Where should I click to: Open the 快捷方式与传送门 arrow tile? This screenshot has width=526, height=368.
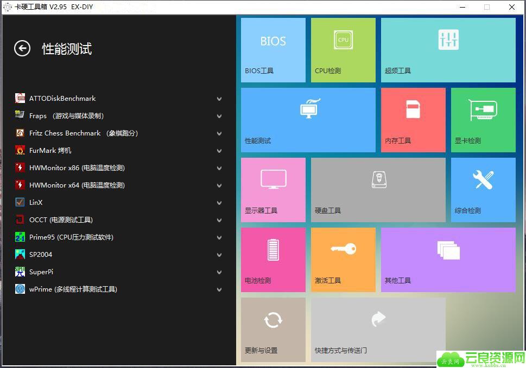378,330
